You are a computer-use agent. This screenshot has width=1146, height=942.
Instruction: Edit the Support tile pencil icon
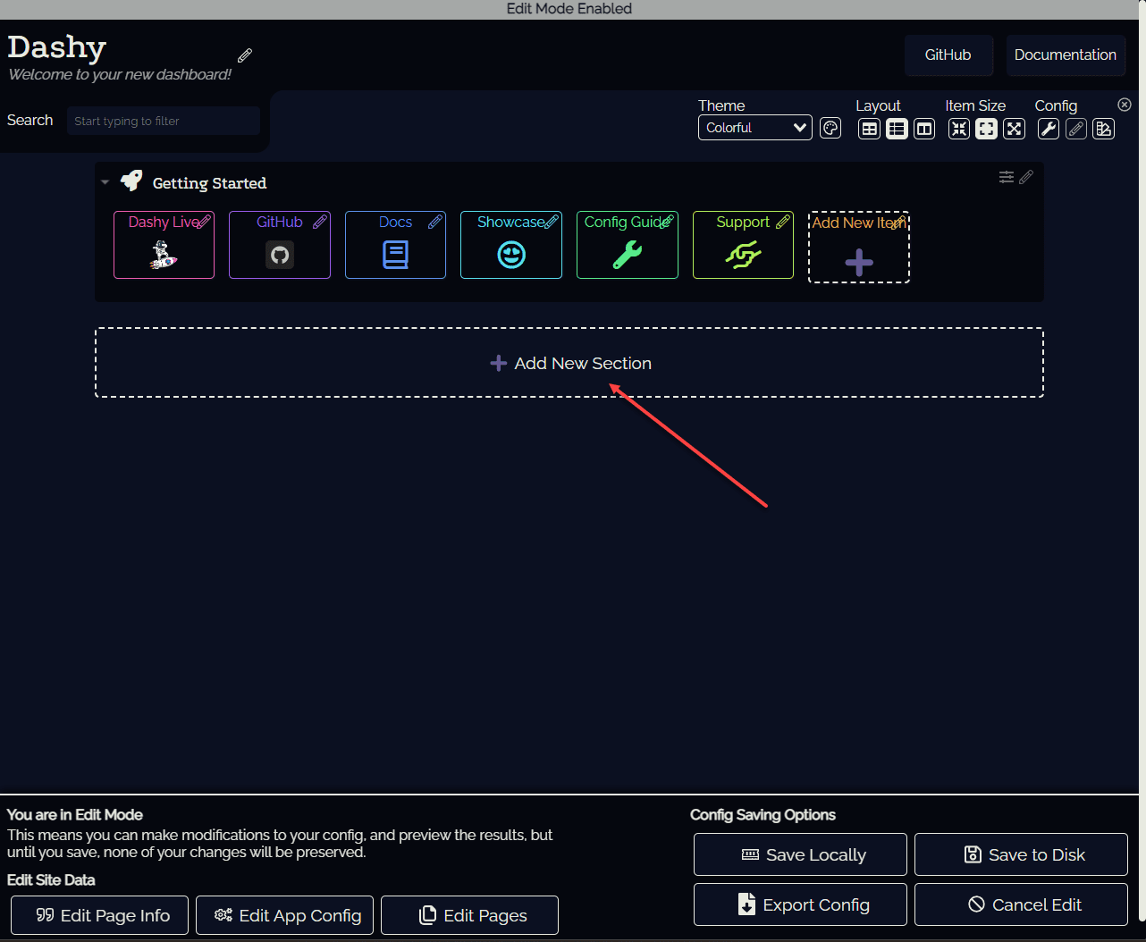click(x=783, y=222)
